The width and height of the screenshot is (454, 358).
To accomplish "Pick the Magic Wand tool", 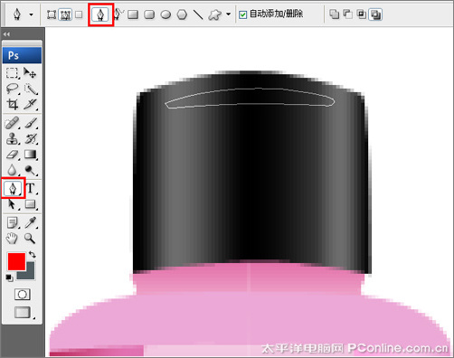I will point(31,89).
